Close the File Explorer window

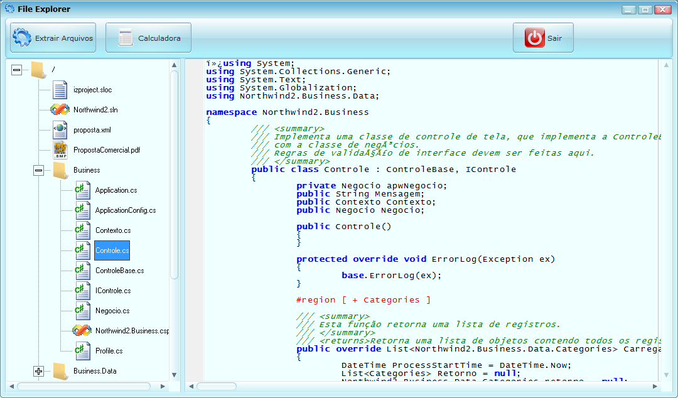[662, 9]
